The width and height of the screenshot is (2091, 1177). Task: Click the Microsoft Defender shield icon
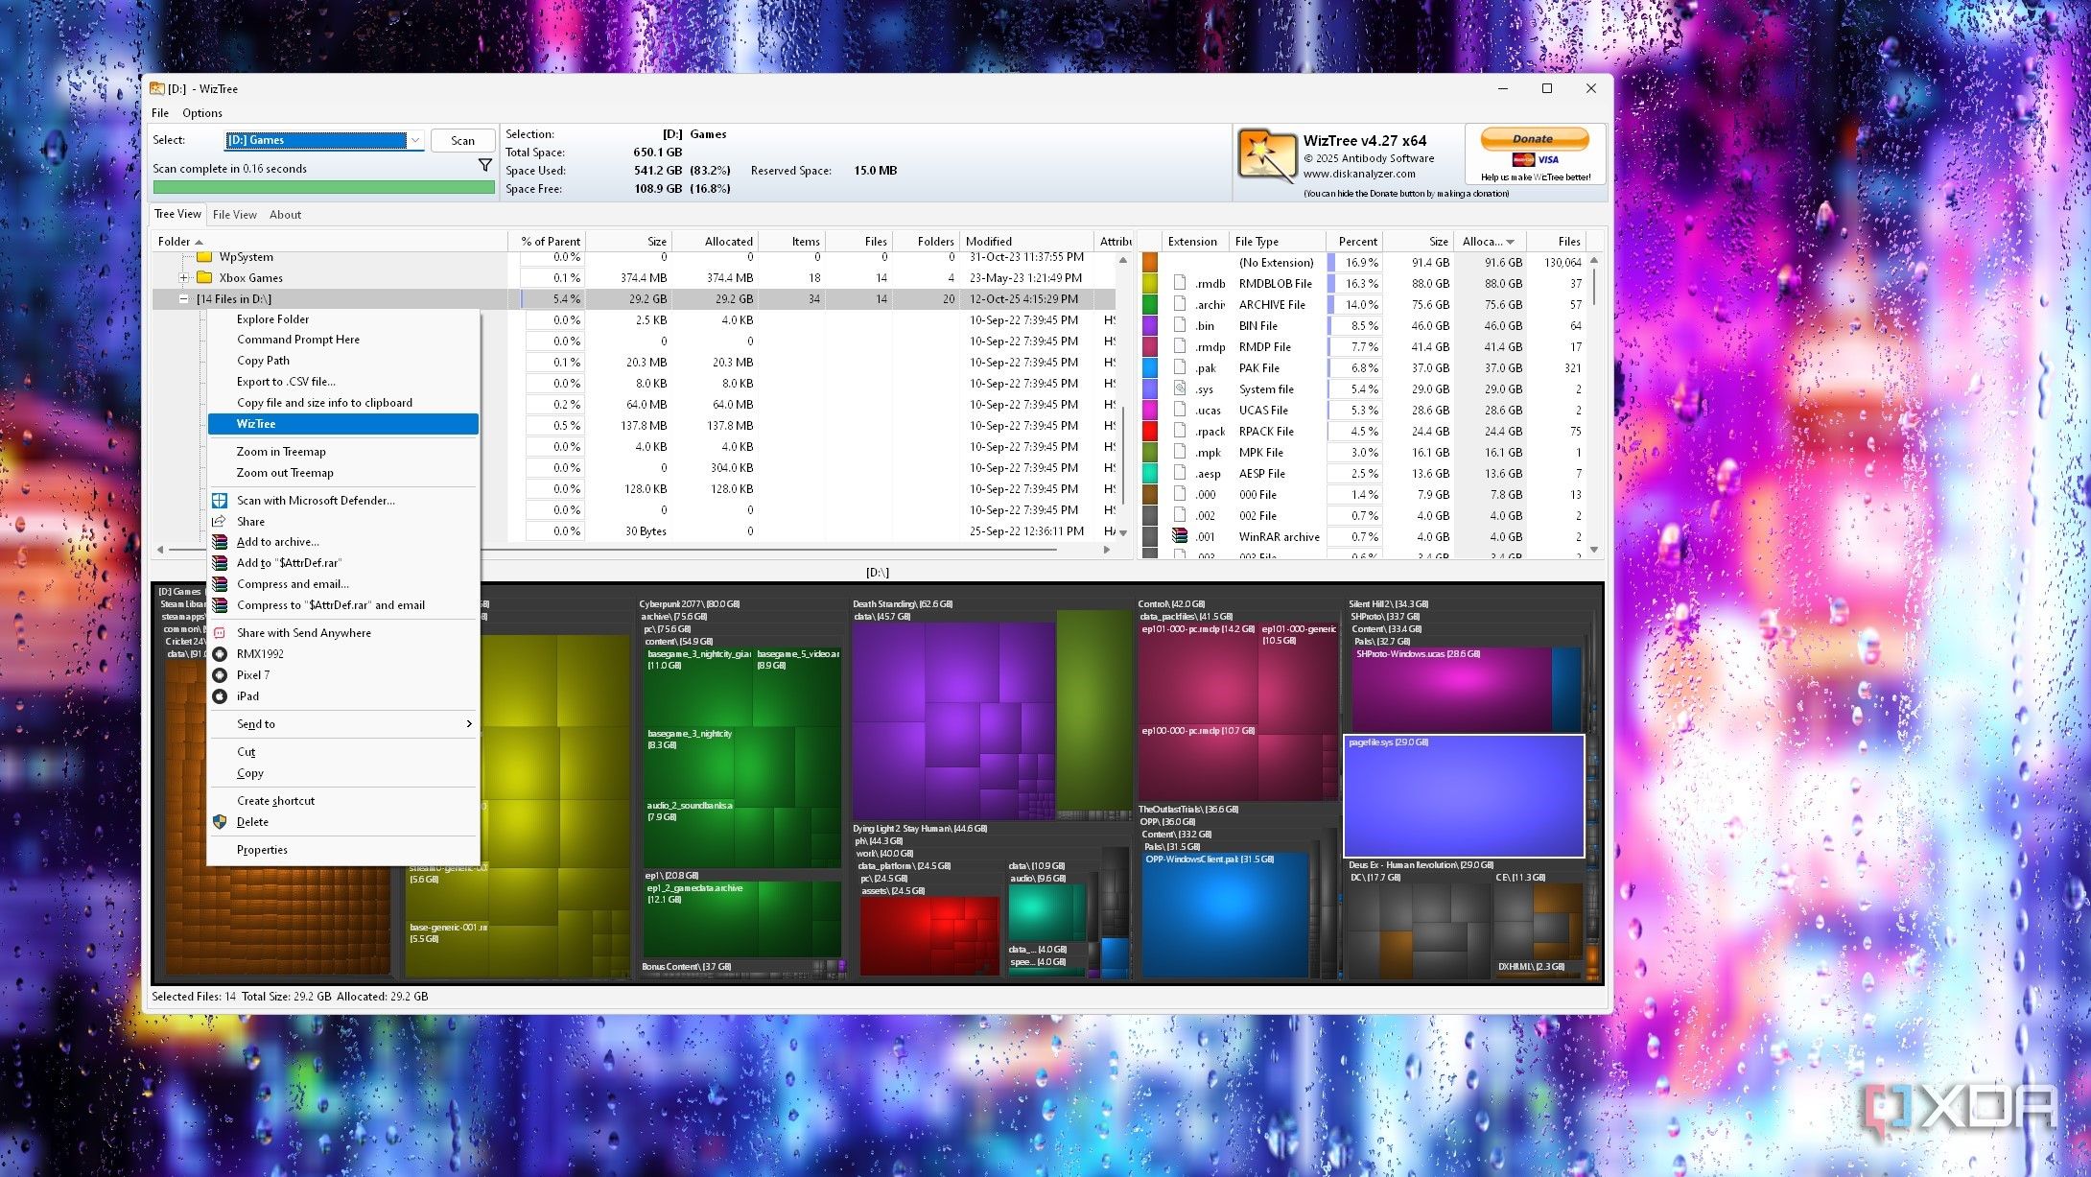[220, 501]
